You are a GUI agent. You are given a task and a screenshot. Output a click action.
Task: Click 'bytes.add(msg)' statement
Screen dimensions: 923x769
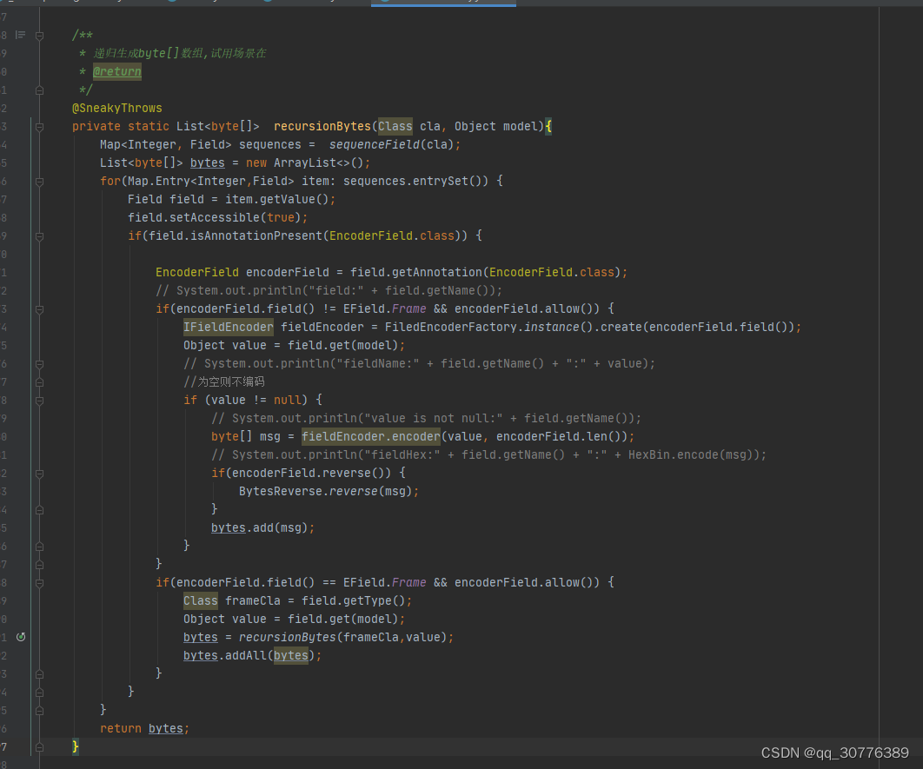[x=262, y=527]
